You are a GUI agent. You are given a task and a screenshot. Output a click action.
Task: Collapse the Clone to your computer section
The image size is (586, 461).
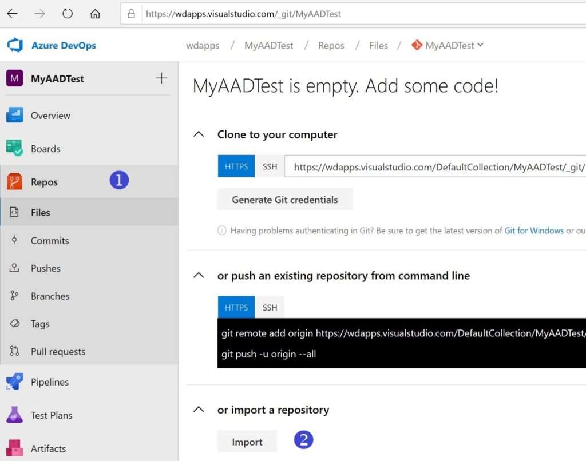(199, 134)
